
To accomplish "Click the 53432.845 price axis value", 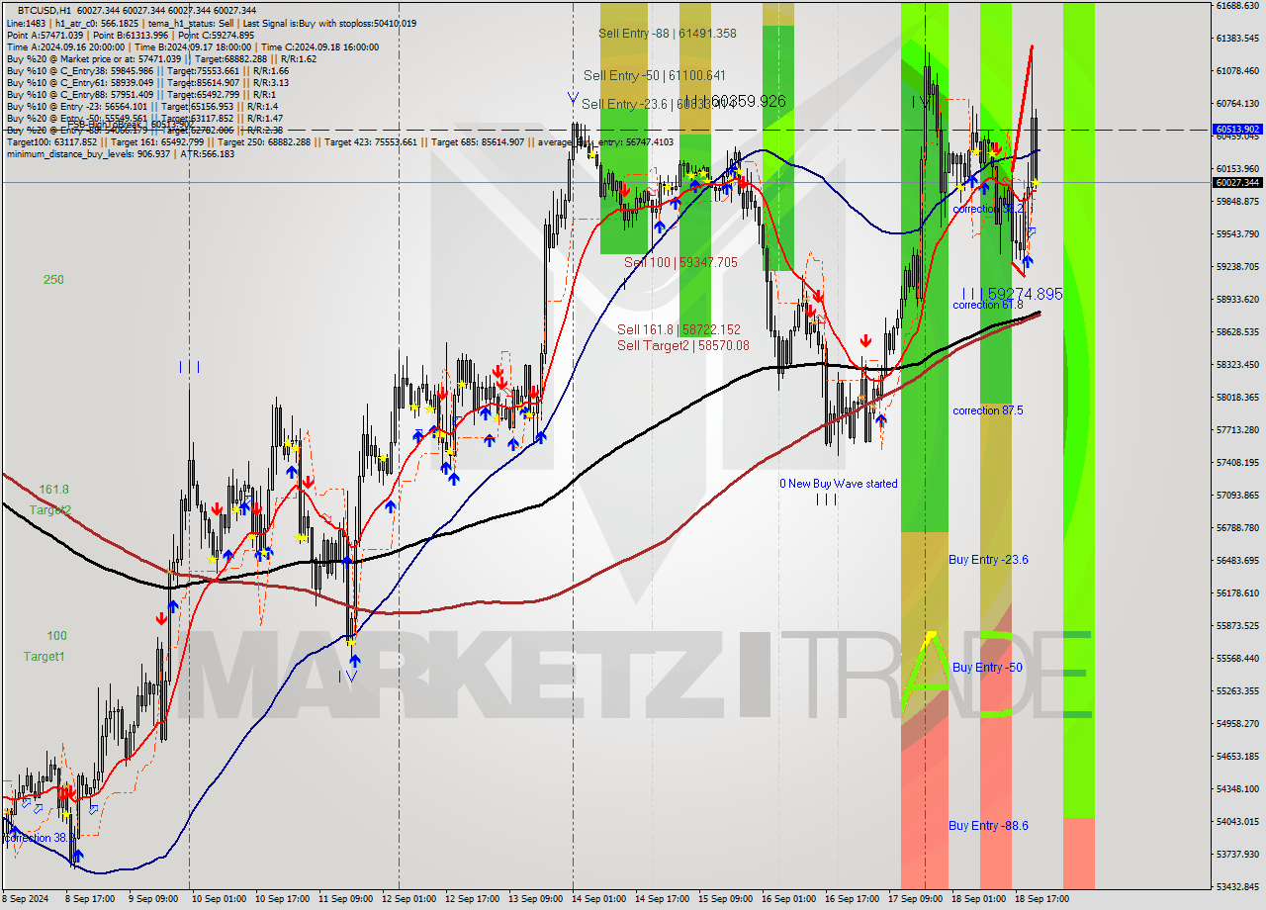I will 1237,886.
